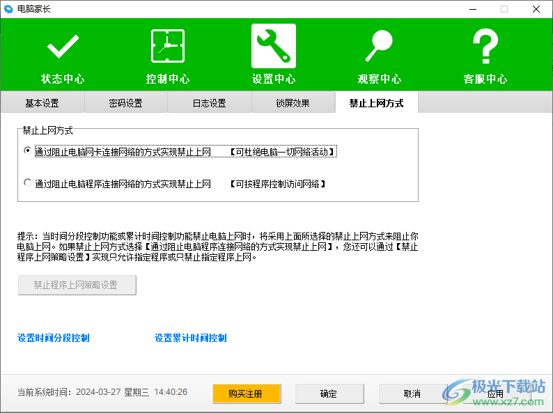
Task: Select the block-by-program radio option
Action: click(28, 183)
